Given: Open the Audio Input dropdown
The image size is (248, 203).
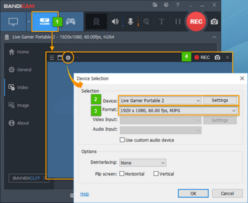Looking at the screenshot, I should [160, 131].
